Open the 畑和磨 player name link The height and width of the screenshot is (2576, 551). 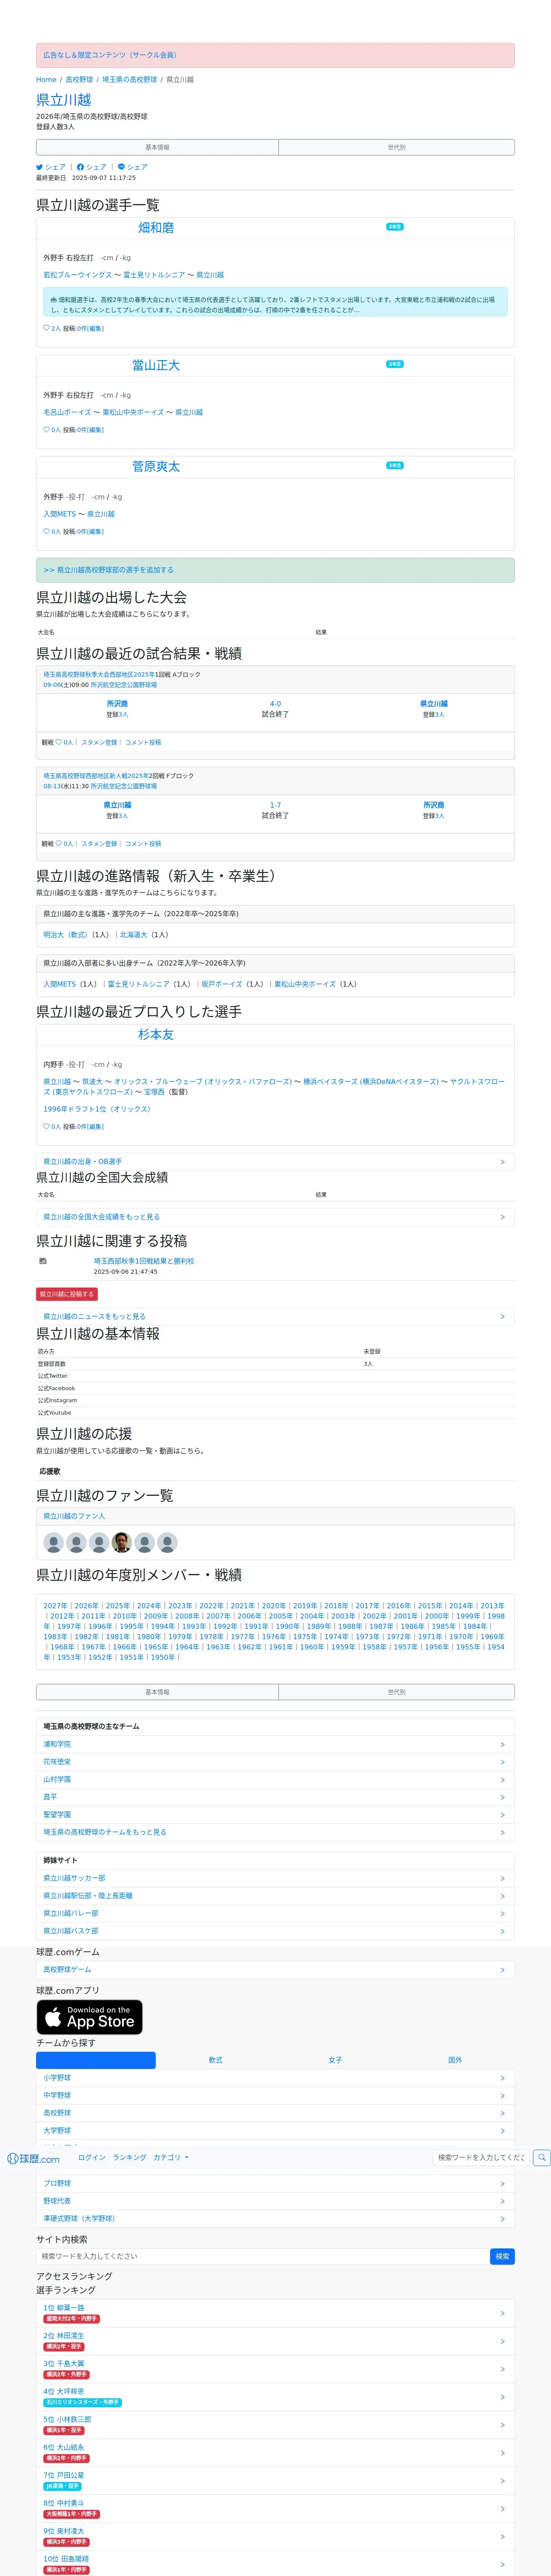tap(156, 228)
